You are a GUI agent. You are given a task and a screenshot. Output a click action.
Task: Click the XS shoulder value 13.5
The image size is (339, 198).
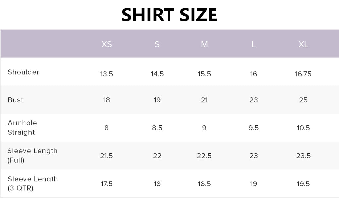[x=107, y=74]
